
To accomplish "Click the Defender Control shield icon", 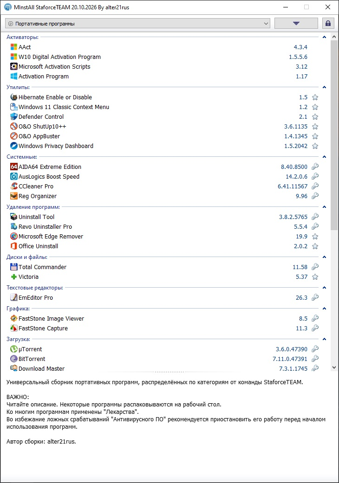I will click(x=13, y=117).
